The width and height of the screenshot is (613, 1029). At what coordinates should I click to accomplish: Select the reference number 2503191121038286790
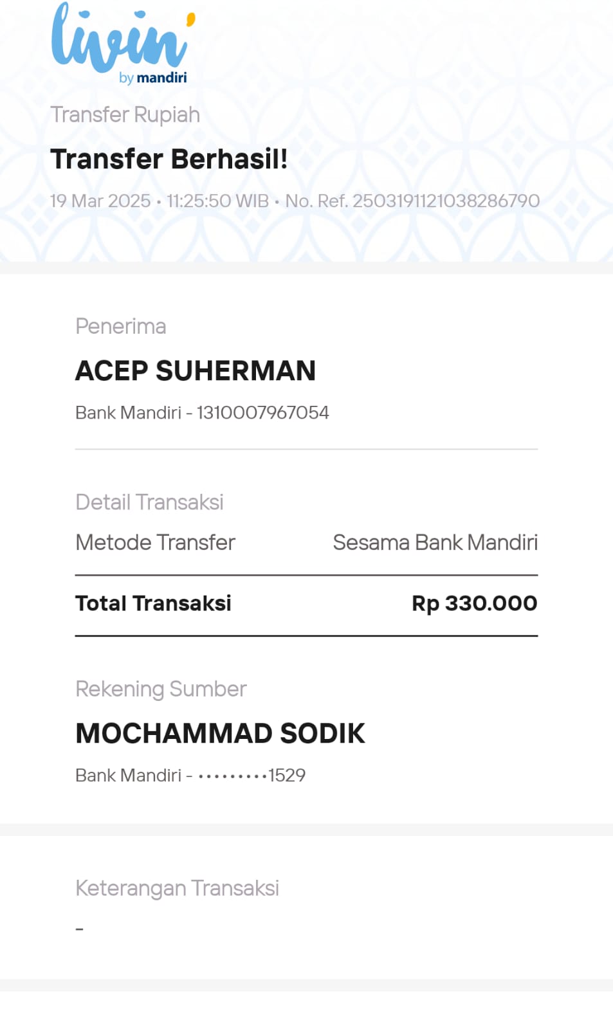click(446, 201)
